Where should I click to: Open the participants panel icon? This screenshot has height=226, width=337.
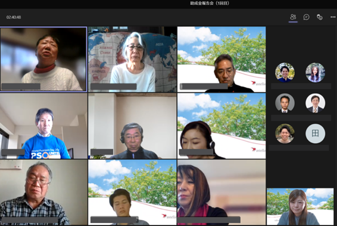click(x=293, y=17)
